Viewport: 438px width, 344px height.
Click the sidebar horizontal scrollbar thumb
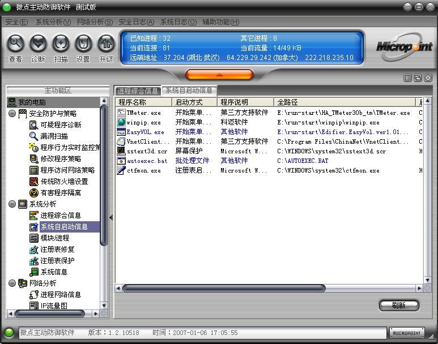tap(50, 313)
